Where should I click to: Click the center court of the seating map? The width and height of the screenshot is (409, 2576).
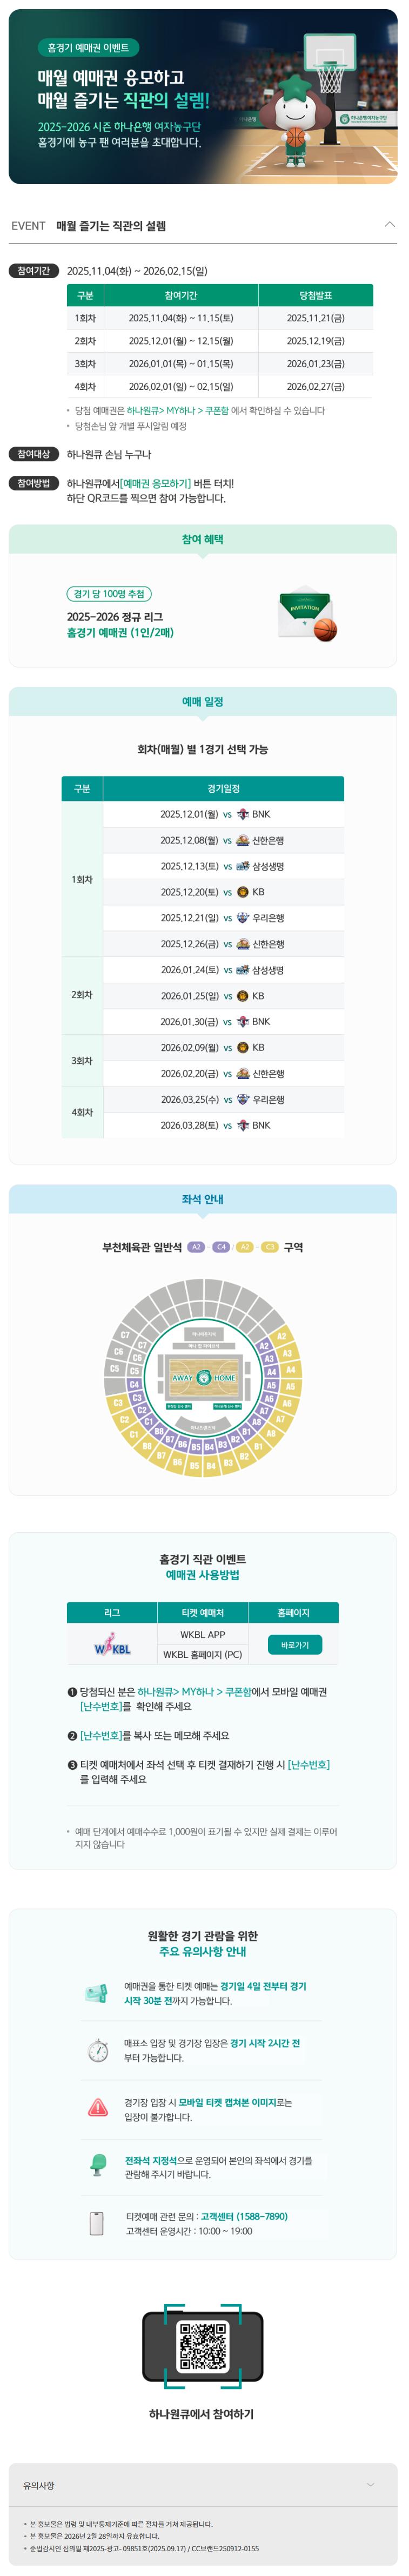point(203,1377)
